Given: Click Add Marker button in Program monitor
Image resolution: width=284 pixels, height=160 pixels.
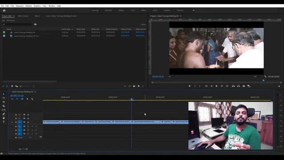Looking at the screenshot, I should [x=189, y=86].
